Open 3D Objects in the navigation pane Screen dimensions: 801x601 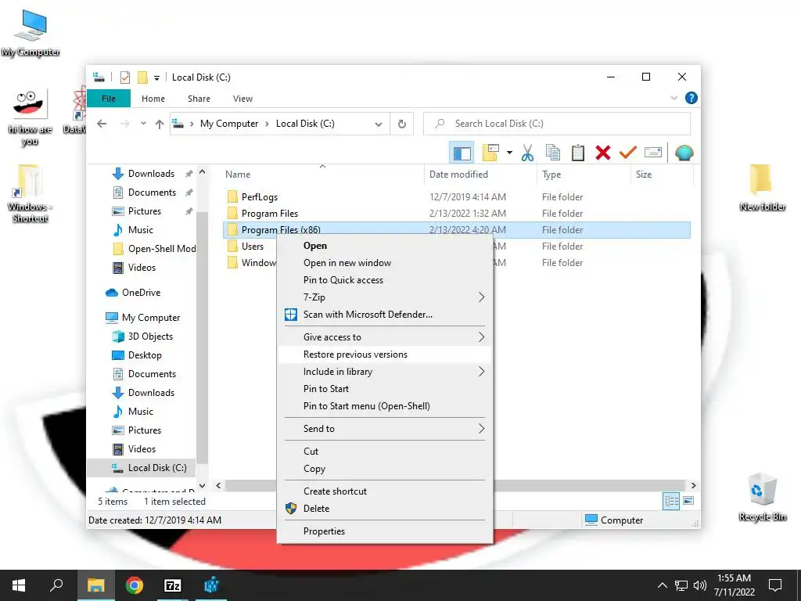(x=150, y=336)
